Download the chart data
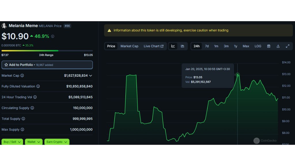Screen dimensions: 295x166 click(x=278, y=46)
